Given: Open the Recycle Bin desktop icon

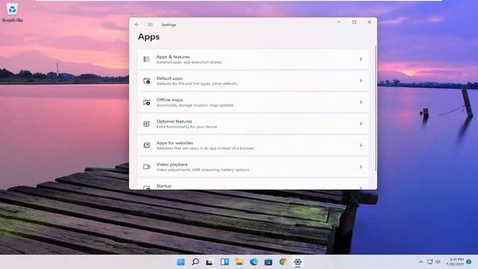Looking at the screenshot, I should pyautogui.click(x=12, y=12).
